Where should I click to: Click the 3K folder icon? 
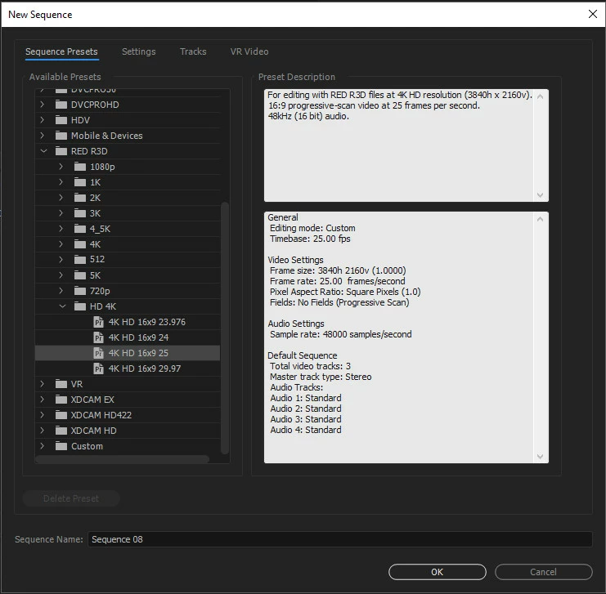coord(80,212)
